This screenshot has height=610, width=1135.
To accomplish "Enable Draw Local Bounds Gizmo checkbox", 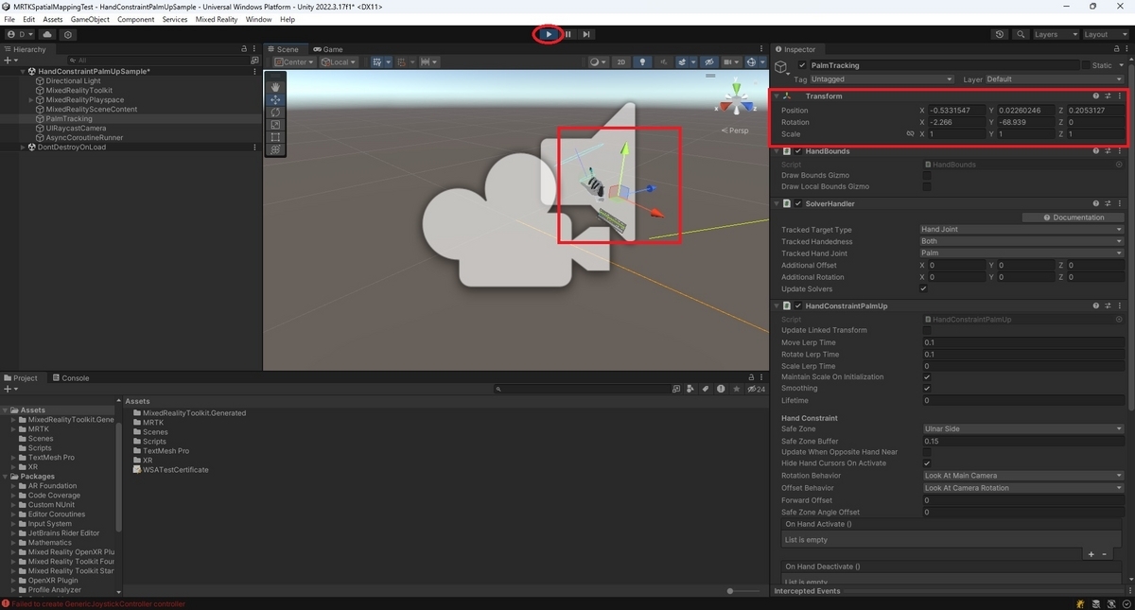I will tap(927, 186).
